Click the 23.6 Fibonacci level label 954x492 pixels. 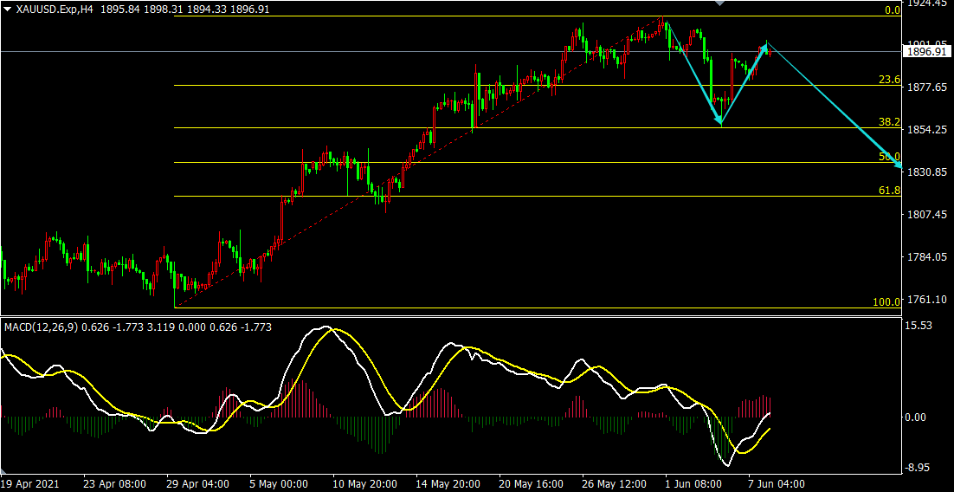[889, 79]
